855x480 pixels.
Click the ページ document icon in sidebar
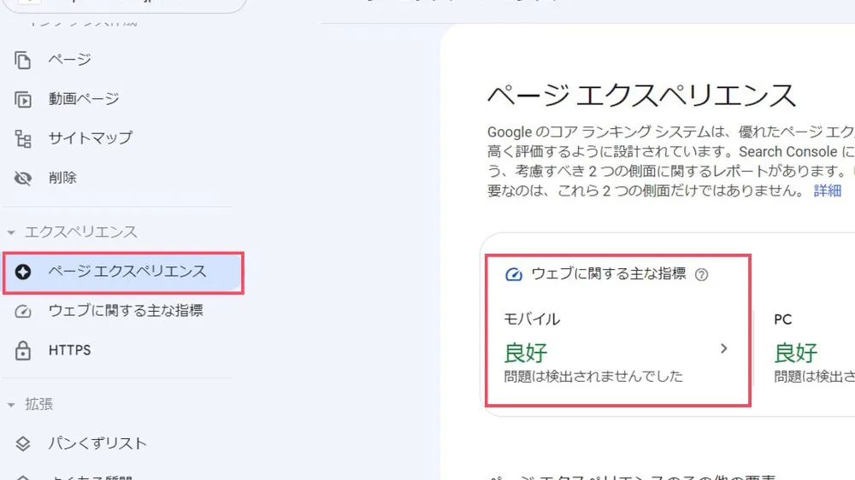click(x=22, y=60)
